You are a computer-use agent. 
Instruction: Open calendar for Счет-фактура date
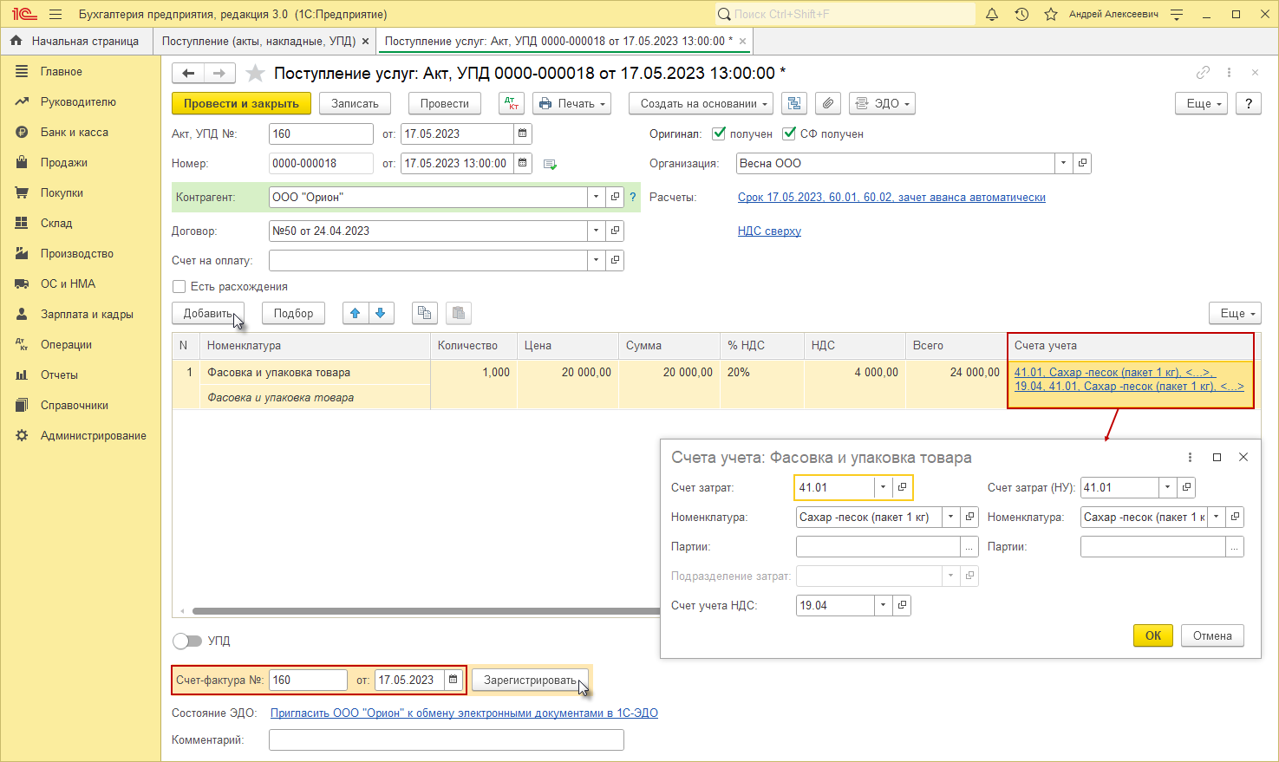[454, 680]
